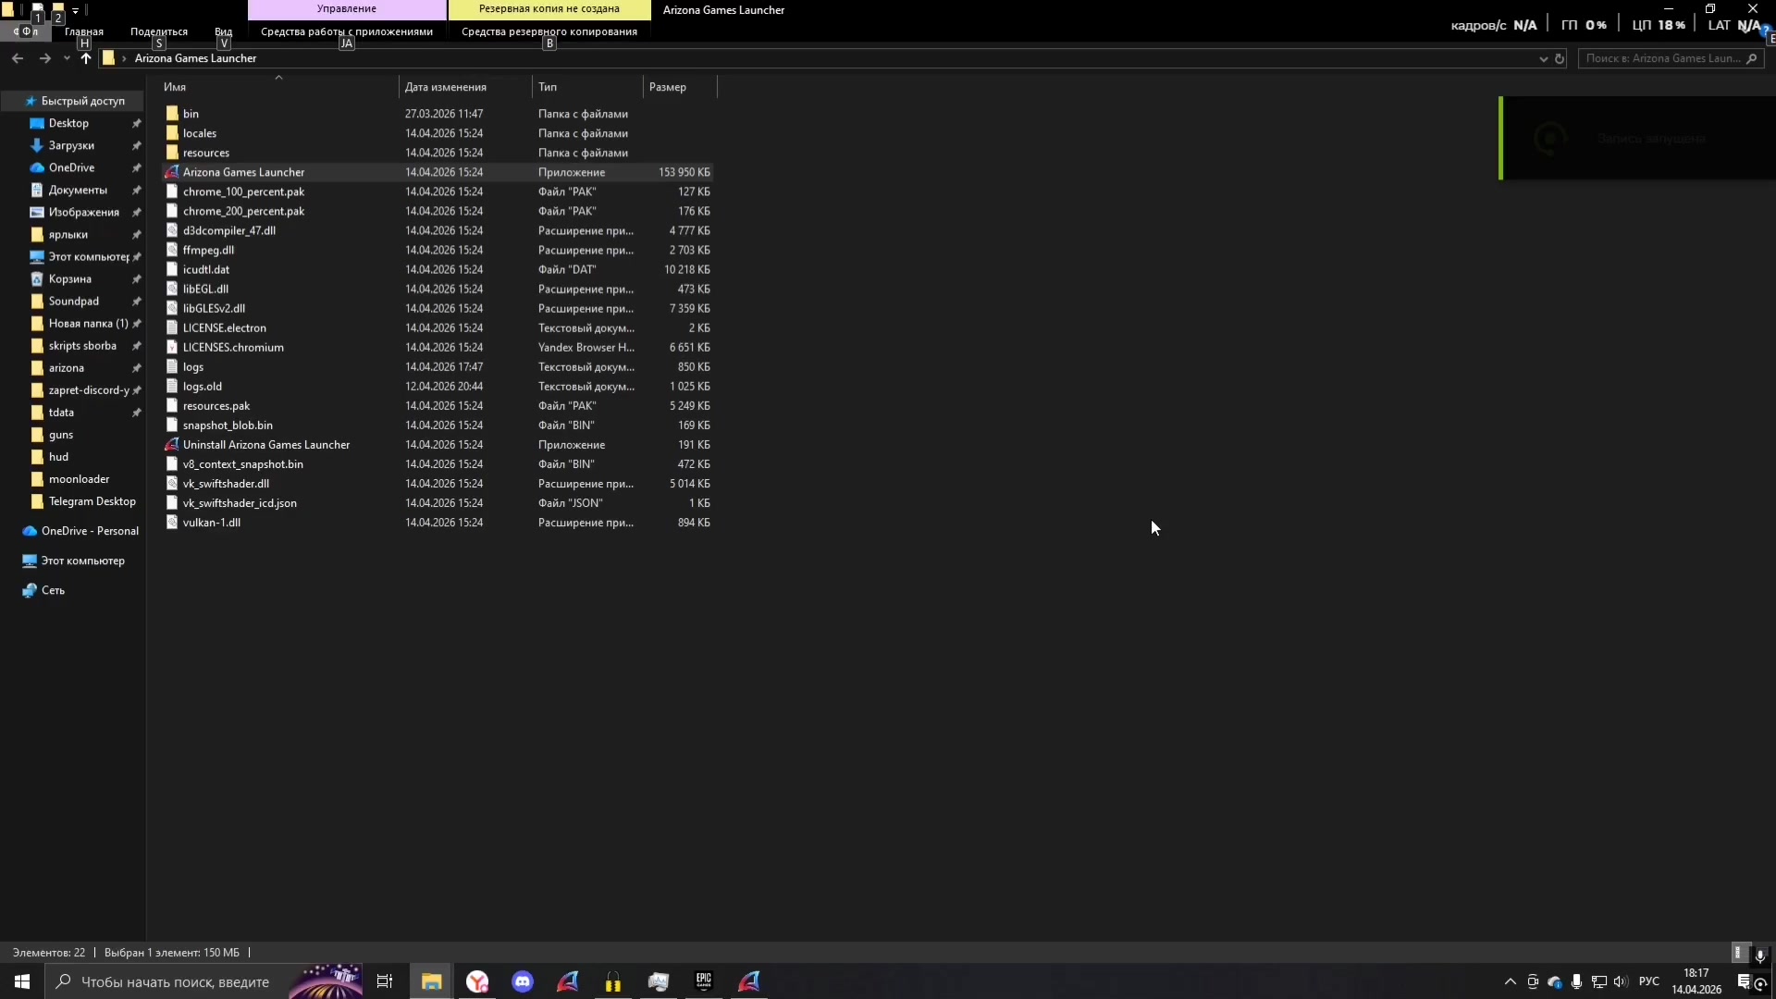Select the snapshot_blob.bin file name
Viewport: 1776px width, 999px height.
coord(228,425)
